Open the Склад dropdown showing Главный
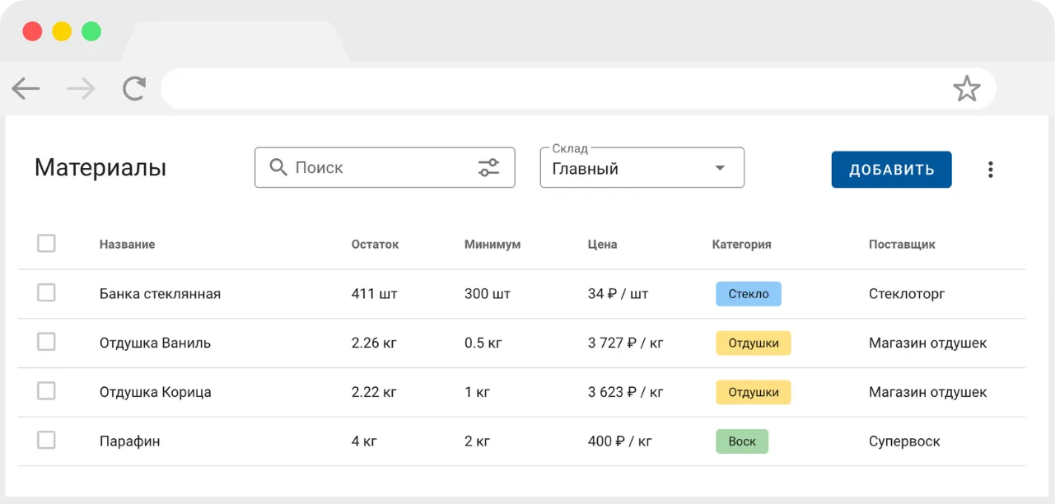 point(642,168)
